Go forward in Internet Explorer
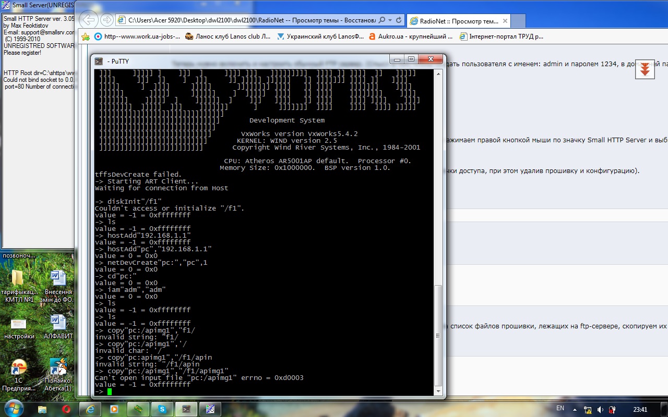The image size is (668, 417). point(107,20)
